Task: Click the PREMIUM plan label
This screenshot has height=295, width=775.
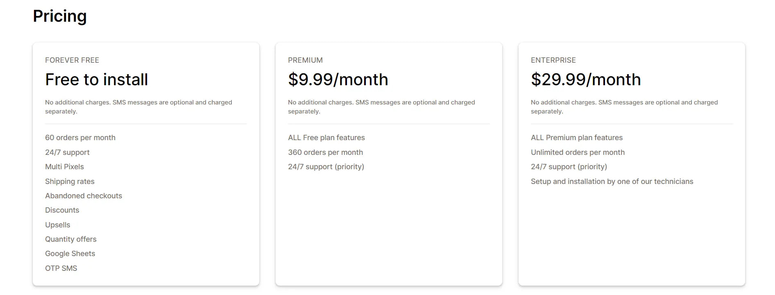Action: click(x=305, y=60)
